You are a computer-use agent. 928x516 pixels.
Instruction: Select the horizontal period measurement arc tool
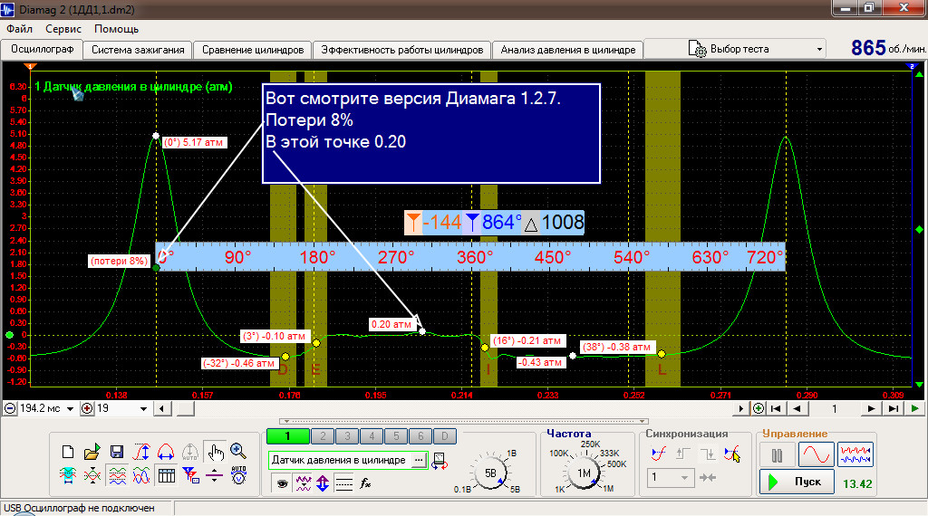tap(166, 452)
